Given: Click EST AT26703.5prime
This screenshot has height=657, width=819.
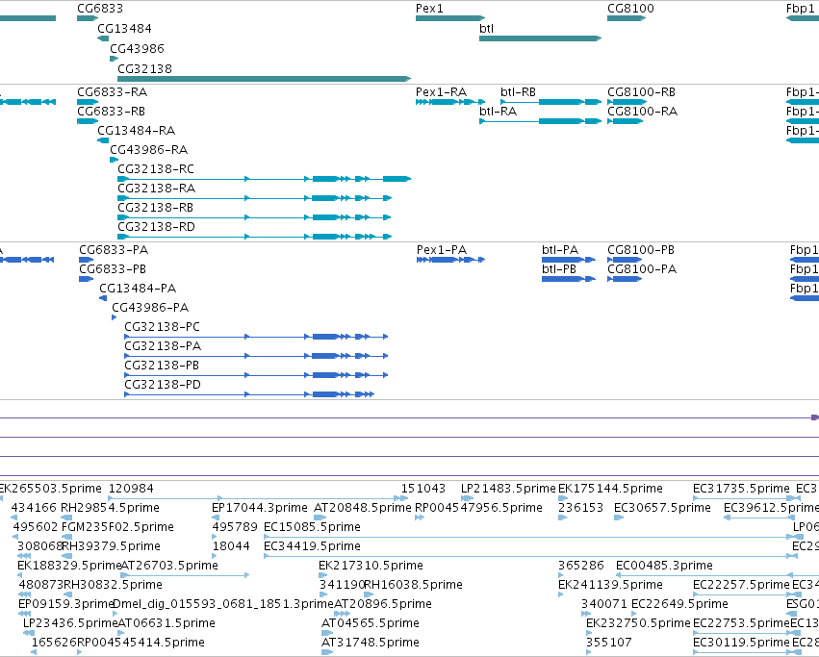Looking at the screenshot, I should coord(169,567).
